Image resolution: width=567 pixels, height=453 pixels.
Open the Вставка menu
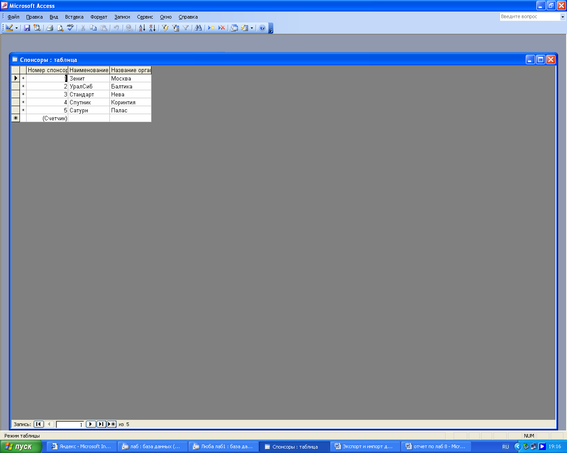(x=74, y=17)
